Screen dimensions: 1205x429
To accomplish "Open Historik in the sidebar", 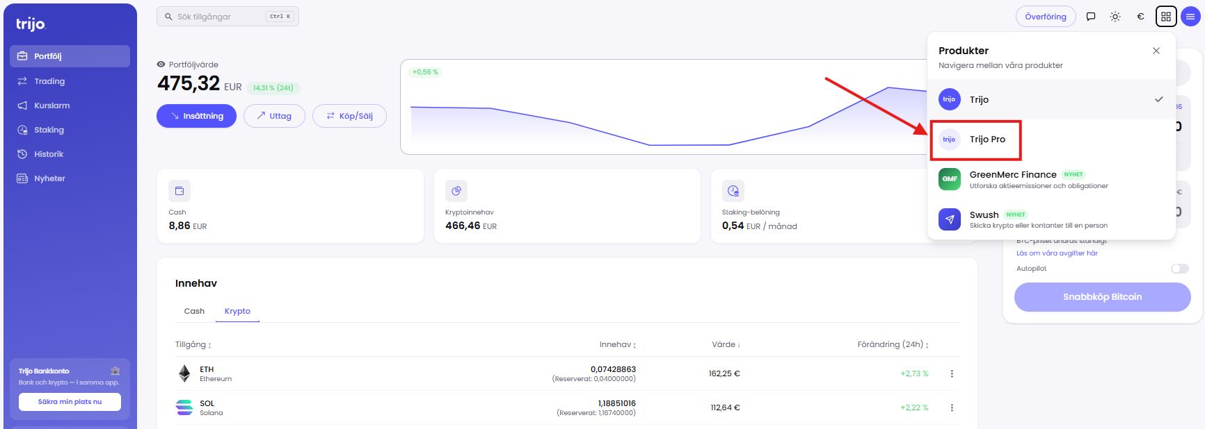I will (x=70, y=154).
